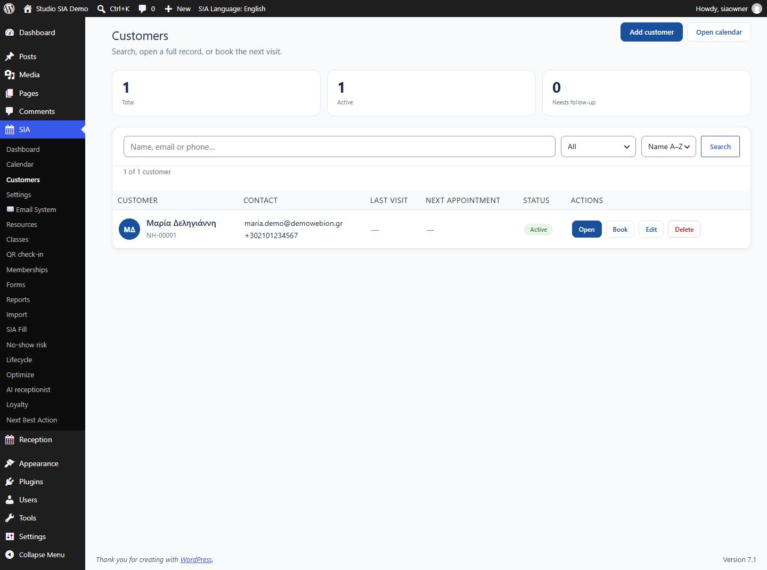Open comments bubble in admin bar
The height and width of the screenshot is (570, 767).
pyautogui.click(x=142, y=9)
